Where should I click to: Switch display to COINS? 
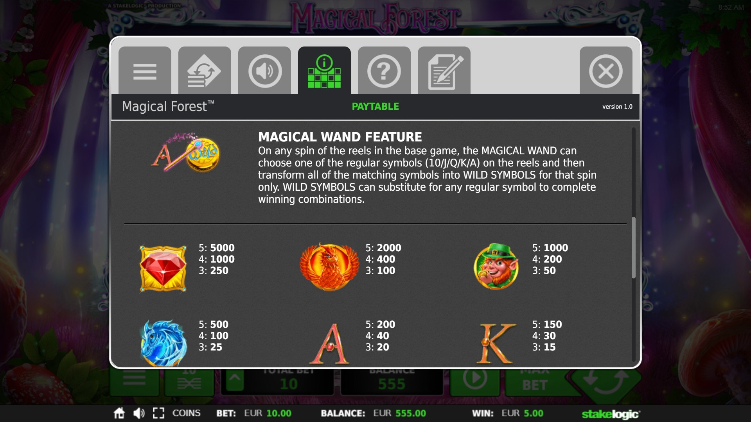(186, 413)
